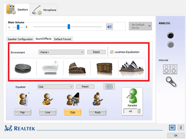This screenshot has width=186, height=139.
Task: Click the L/R balance slider handle
Action: (x=18, y=27)
